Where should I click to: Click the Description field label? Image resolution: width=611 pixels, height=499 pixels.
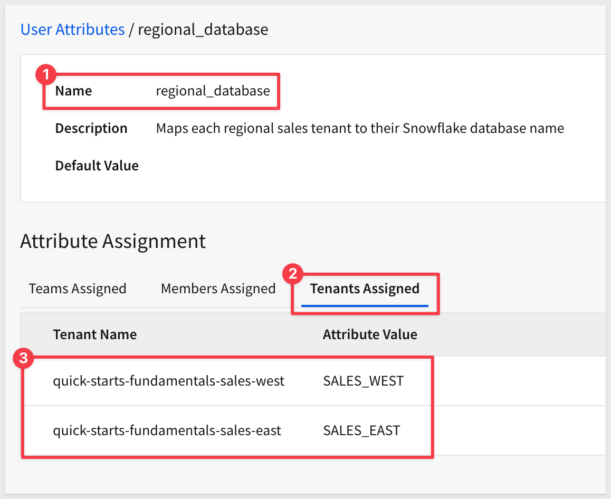coord(91,128)
